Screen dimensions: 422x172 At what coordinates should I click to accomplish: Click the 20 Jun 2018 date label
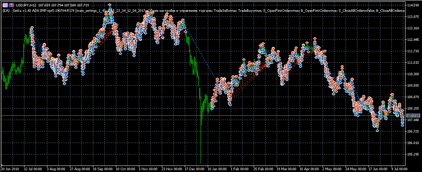click(10, 169)
